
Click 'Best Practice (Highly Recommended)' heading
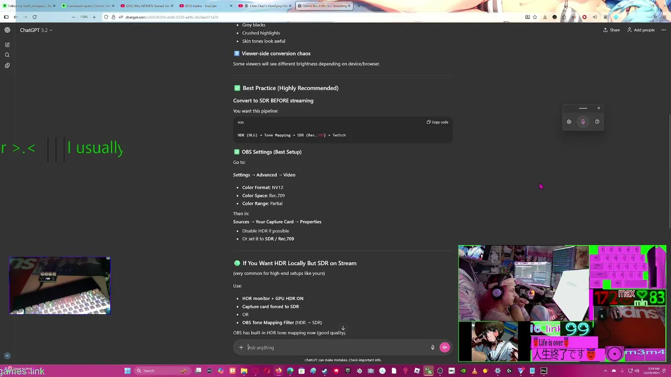(290, 88)
